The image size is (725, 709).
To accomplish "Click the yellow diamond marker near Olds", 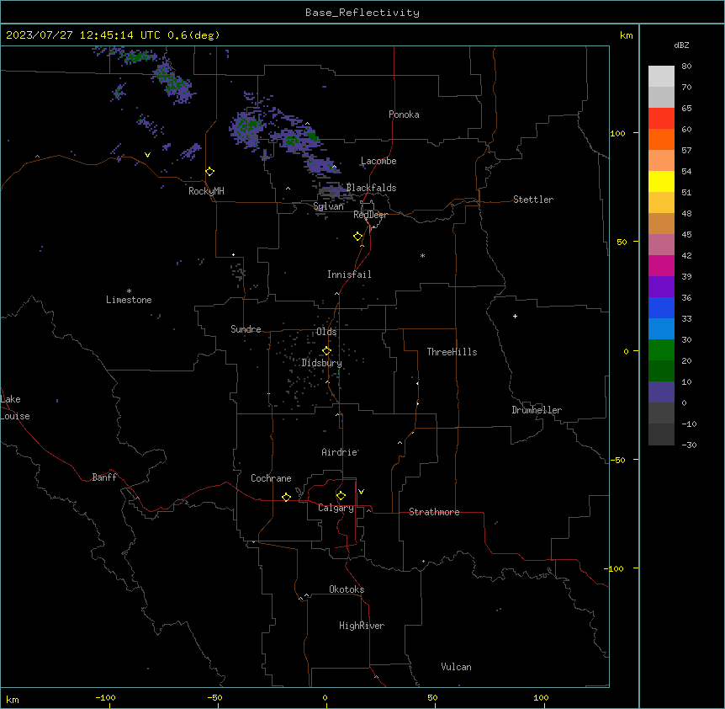I will (326, 351).
